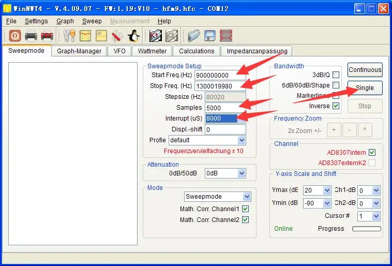392x266 pixels.
Task: Toggle the AD8307intern channel checkbox
Action: coord(372,152)
